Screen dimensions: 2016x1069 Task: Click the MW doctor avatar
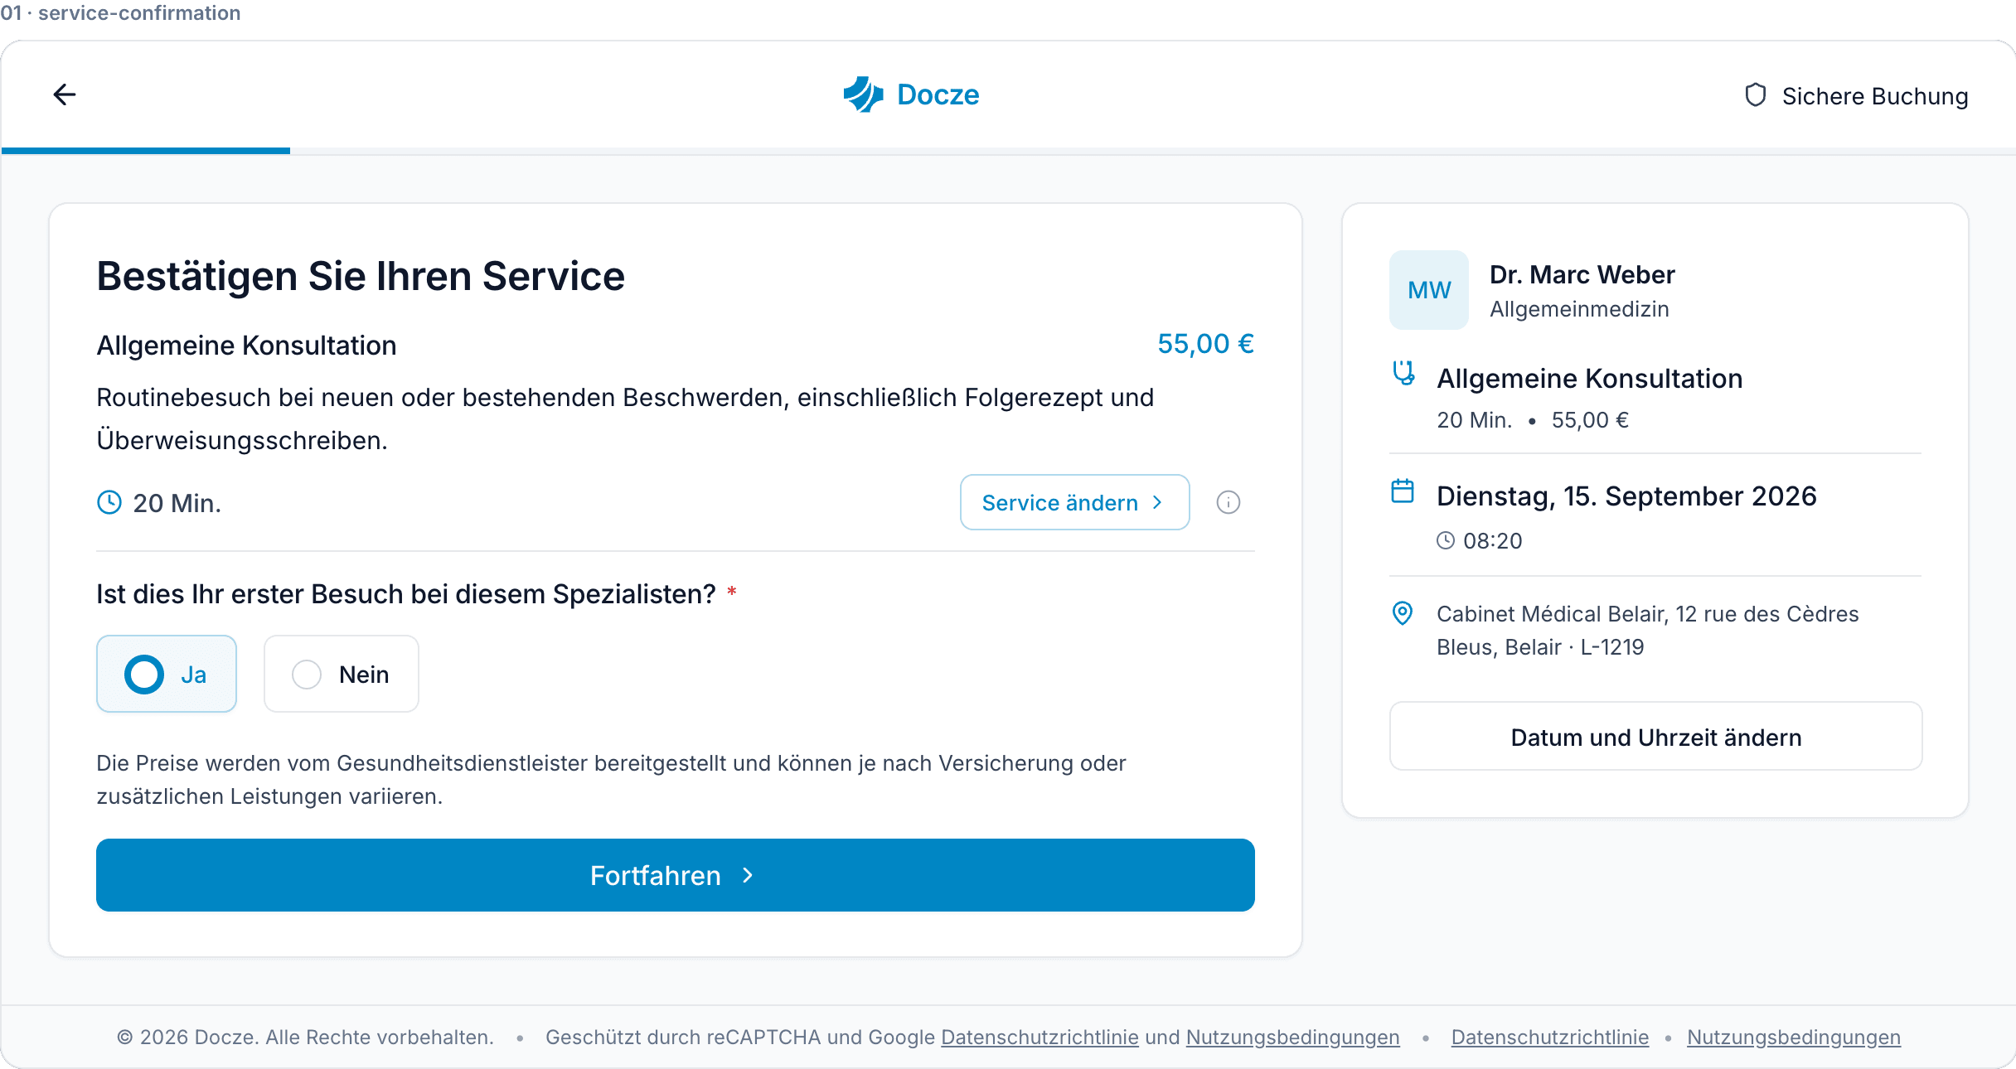[1429, 290]
